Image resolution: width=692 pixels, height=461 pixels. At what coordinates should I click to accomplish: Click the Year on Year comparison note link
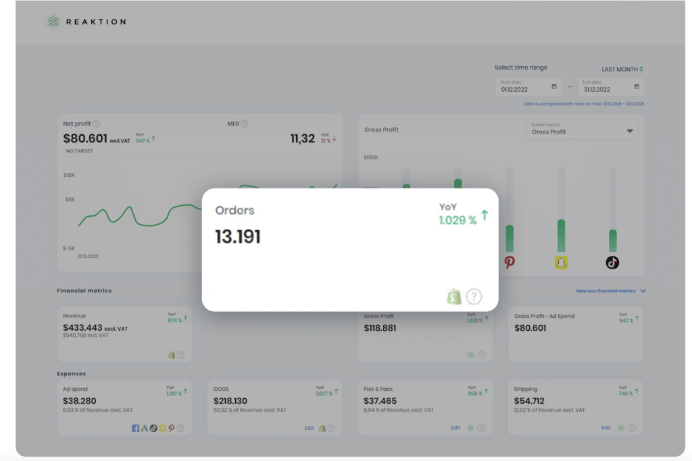(x=584, y=104)
